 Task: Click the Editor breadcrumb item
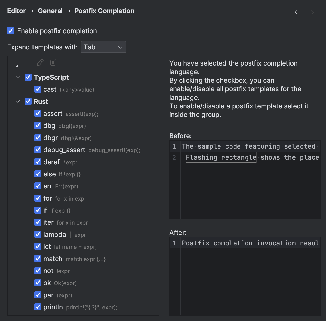click(x=16, y=11)
